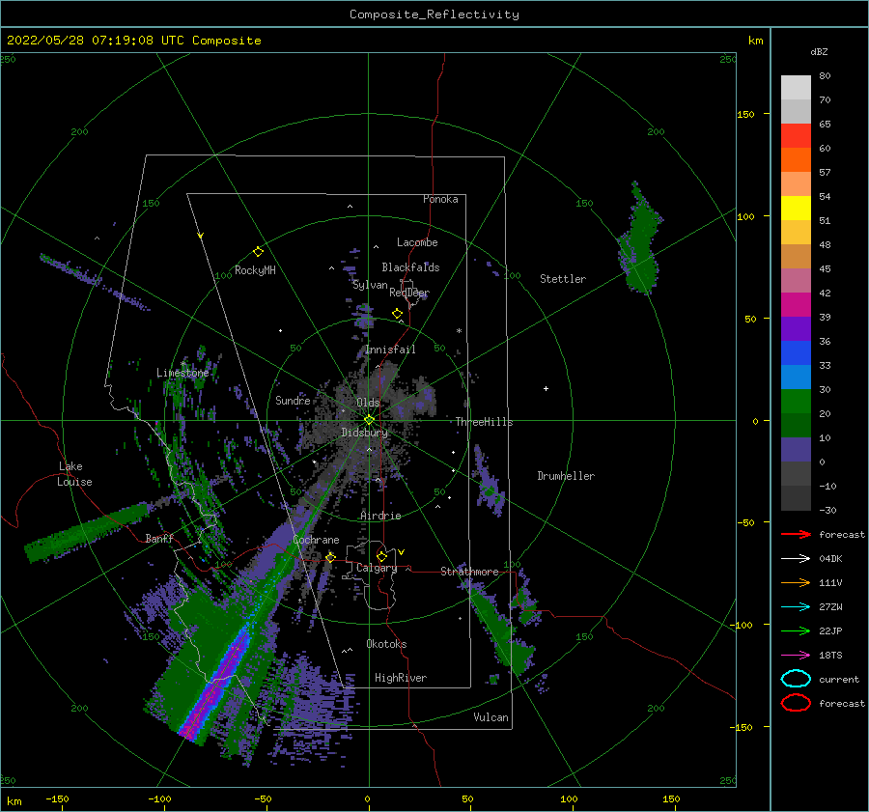Image resolution: width=869 pixels, height=812 pixels.
Task: Click the yellow diamond marker near RockyMH
Action: 258,252
